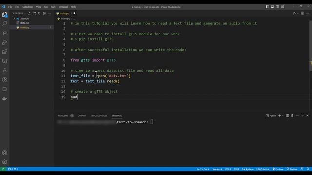
Task: Change end of line via CRLF
Action: pos(236,169)
